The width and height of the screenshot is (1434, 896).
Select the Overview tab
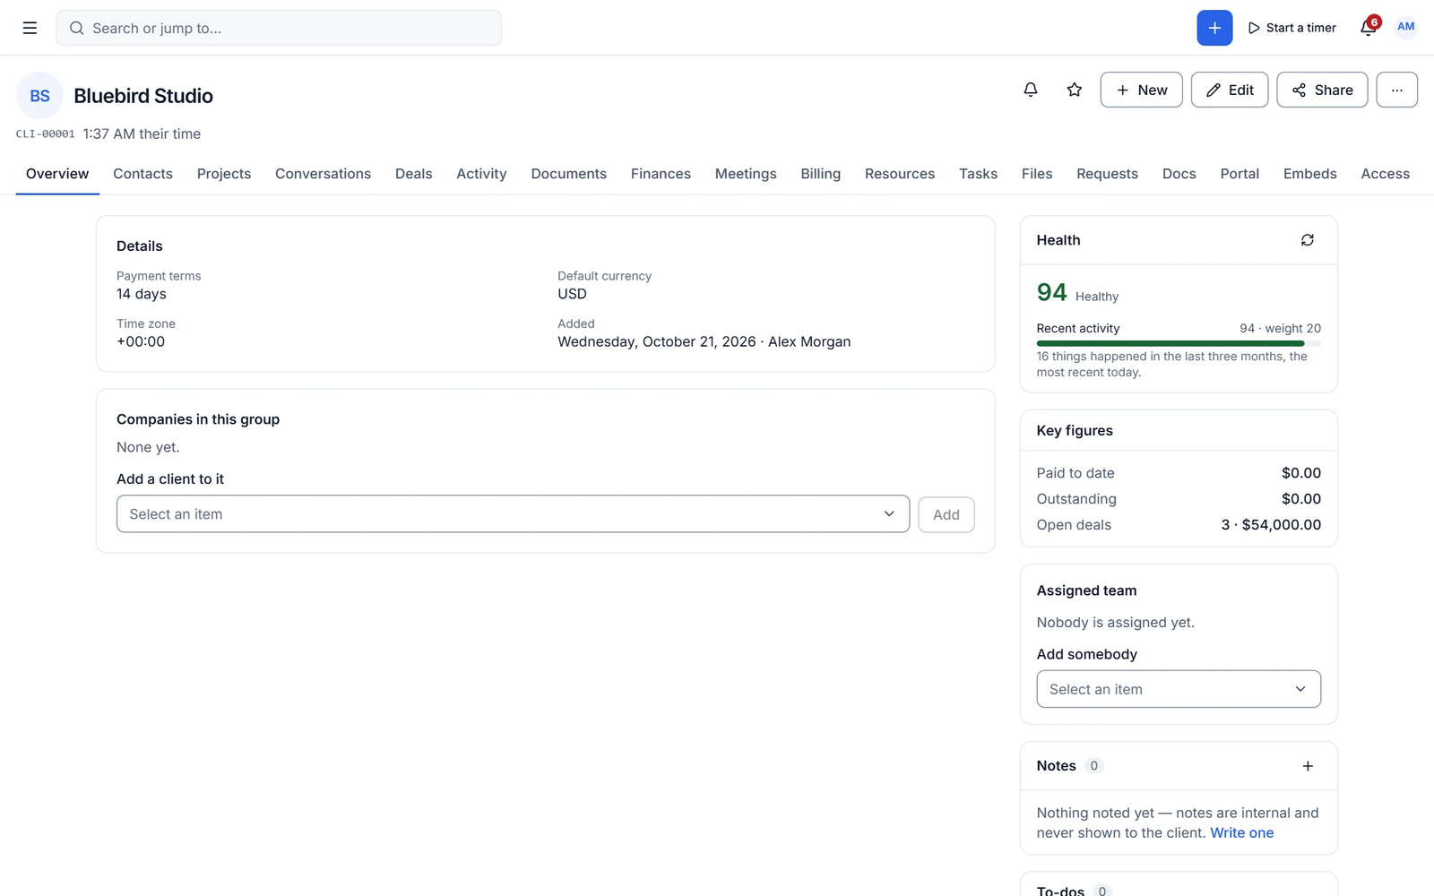(x=57, y=174)
